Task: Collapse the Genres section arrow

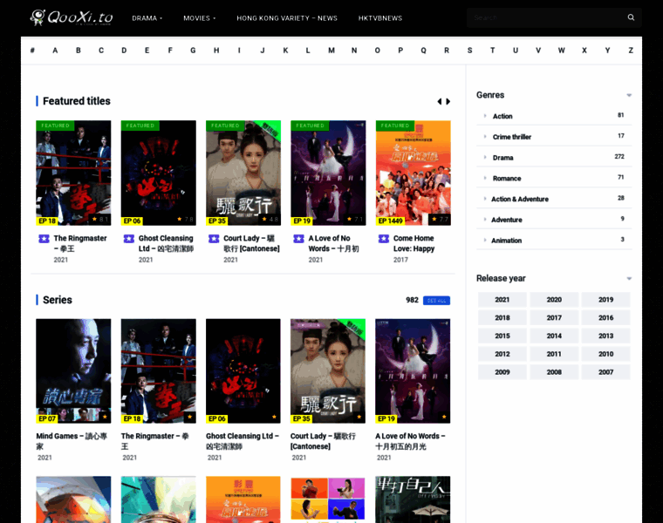Action: [629, 96]
